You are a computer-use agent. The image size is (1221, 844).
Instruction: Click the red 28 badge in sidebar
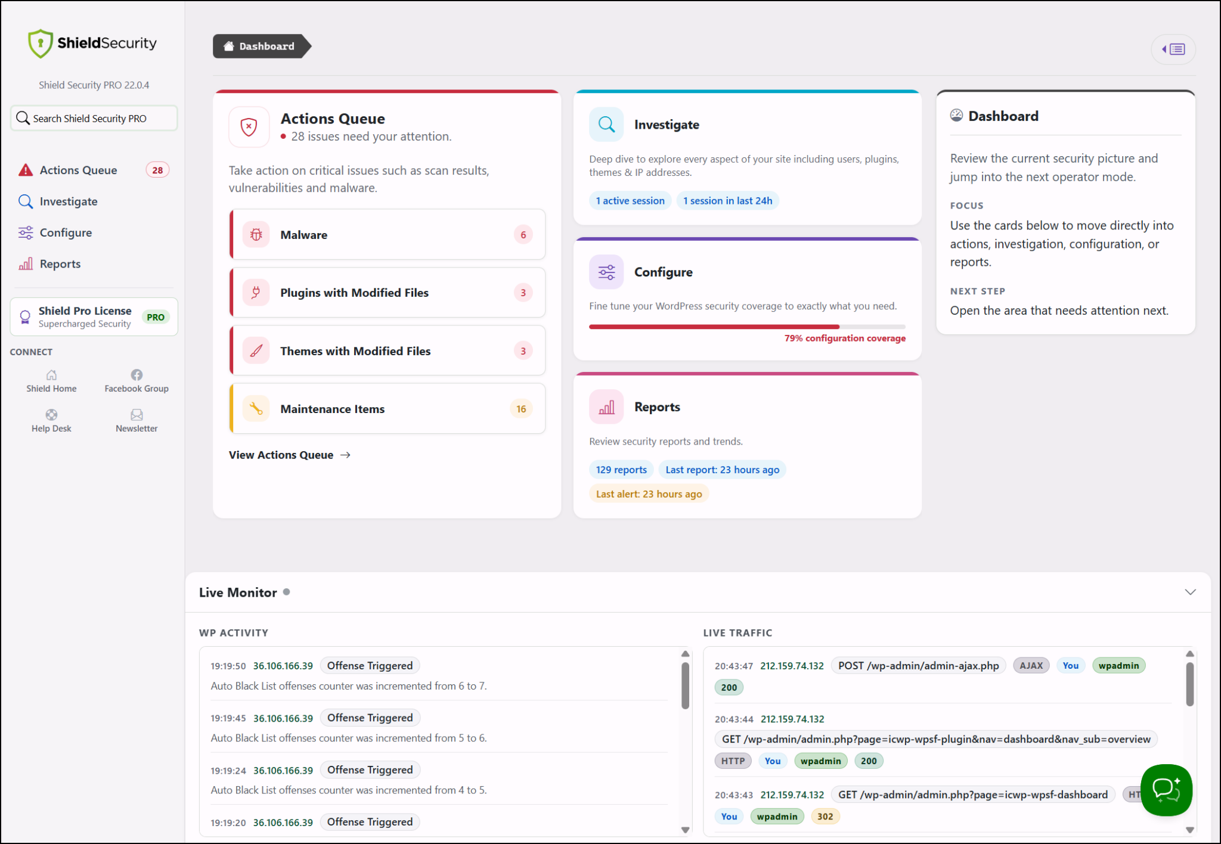(157, 170)
